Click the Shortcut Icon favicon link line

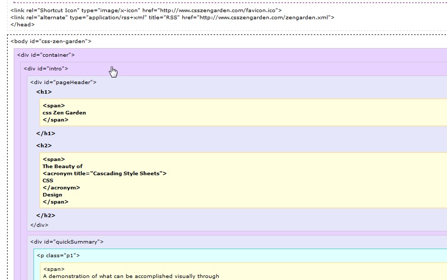click(146, 11)
